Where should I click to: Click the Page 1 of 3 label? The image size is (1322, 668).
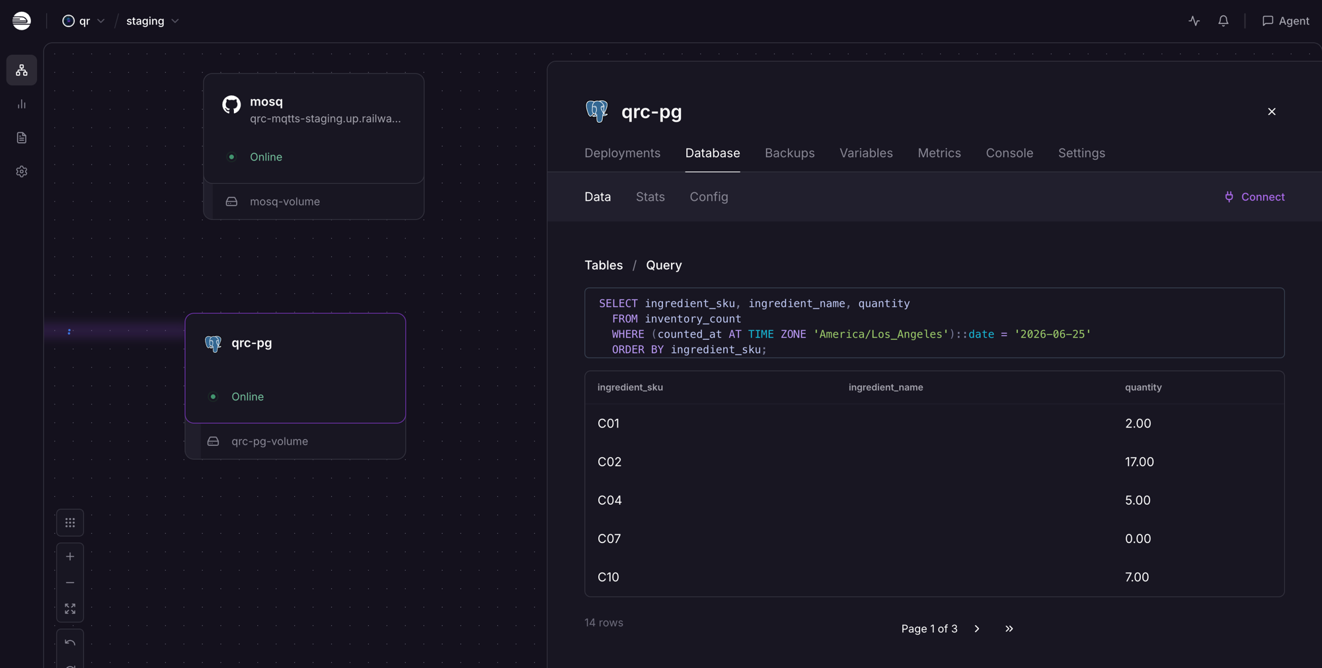(929, 629)
